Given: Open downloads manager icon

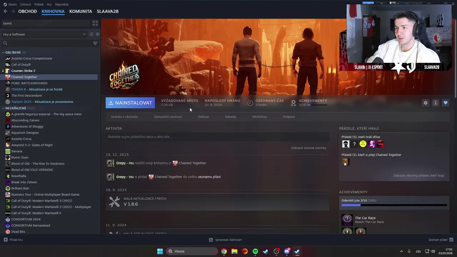Looking at the screenshot, I should tap(211, 240).
